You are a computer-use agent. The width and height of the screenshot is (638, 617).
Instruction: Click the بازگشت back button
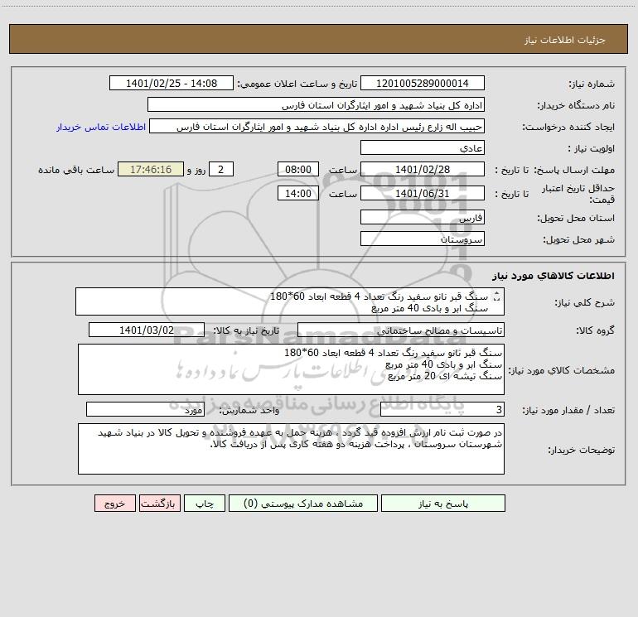[159, 504]
